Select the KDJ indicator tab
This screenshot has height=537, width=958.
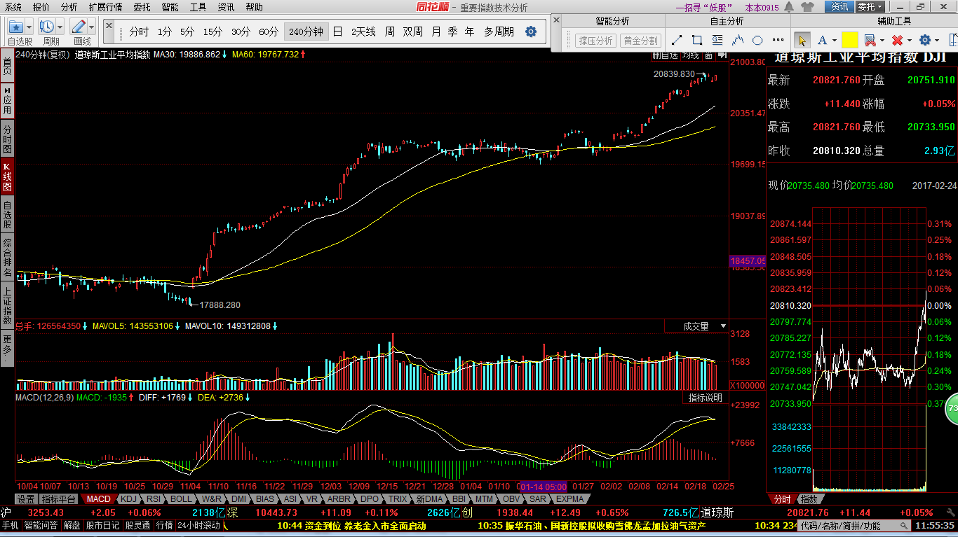click(128, 499)
